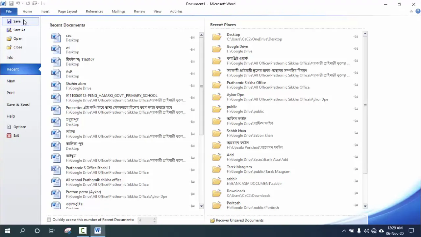Click the Word Help question mark icon
The height and width of the screenshot is (237, 421).
[x=418, y=11]
